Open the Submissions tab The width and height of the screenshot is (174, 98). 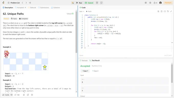pos(43,7)
